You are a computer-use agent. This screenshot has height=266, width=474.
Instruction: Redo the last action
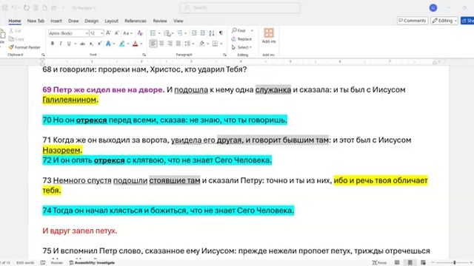click(x=27, y=8)
